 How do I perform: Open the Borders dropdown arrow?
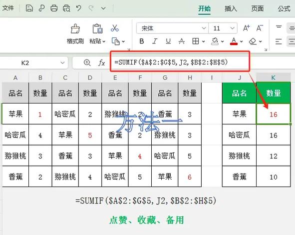(203, 41)
